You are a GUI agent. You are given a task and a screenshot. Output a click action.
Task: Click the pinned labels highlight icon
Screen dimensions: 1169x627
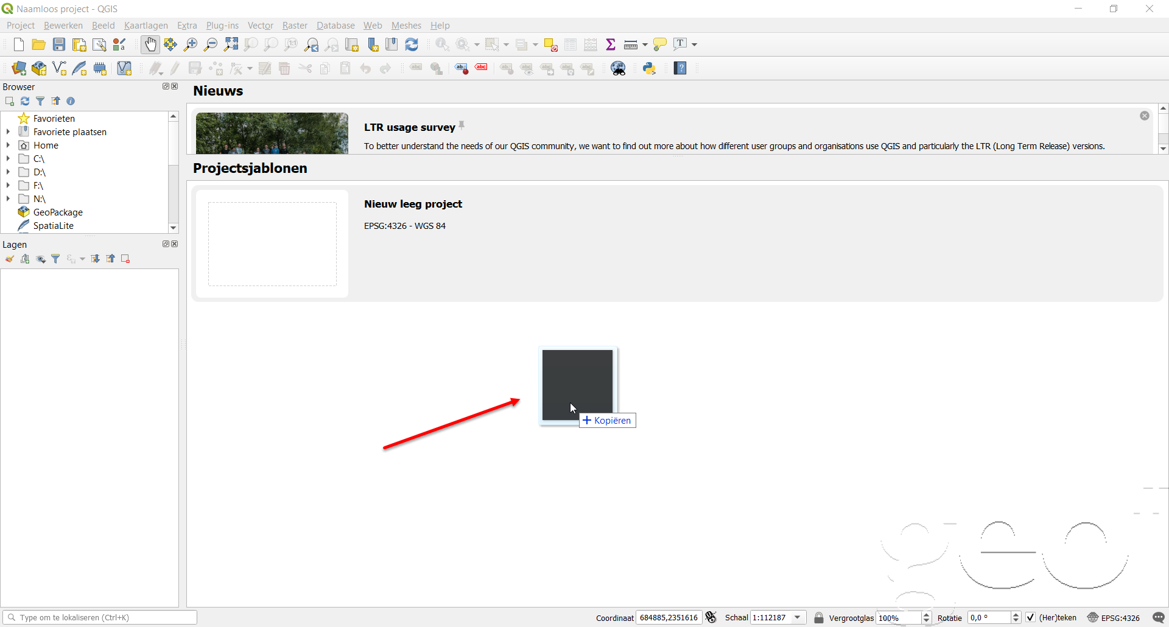click(462, 68)
